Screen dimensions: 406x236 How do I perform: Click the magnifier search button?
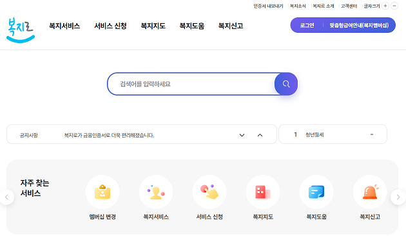[286, 84]
